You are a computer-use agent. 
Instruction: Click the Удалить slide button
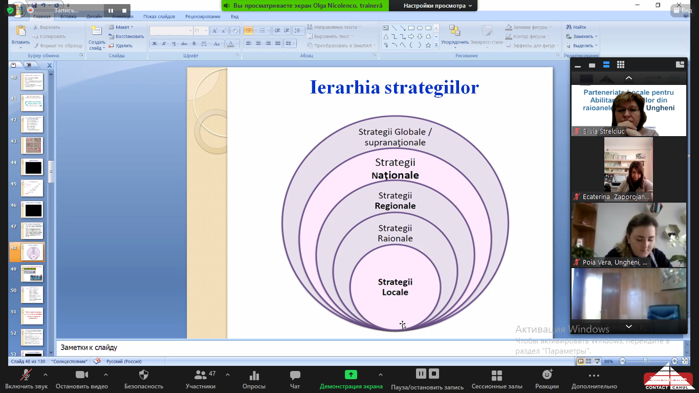tap(120, 46)
